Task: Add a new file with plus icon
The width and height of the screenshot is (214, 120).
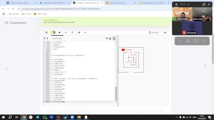Action: pos(107,38)
